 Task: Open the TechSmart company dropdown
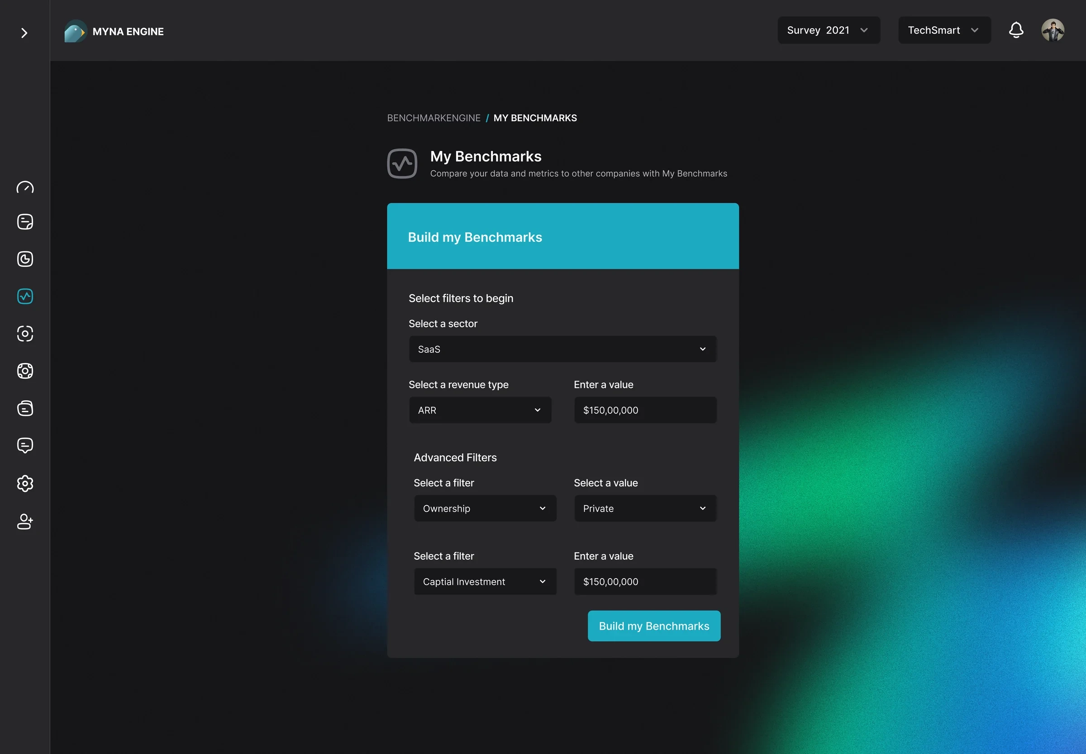945,30
